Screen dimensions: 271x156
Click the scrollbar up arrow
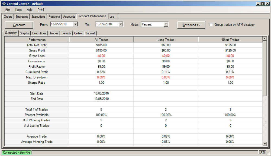click(x=264, y=39)
